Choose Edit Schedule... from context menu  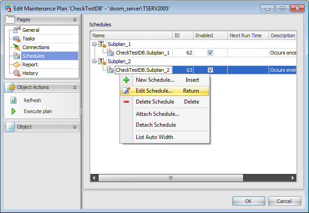pyautogui.click(x=154, y=91)
